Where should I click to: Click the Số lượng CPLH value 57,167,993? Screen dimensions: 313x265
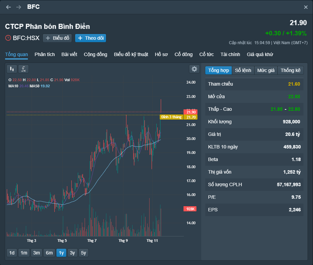tap(289, 184)
